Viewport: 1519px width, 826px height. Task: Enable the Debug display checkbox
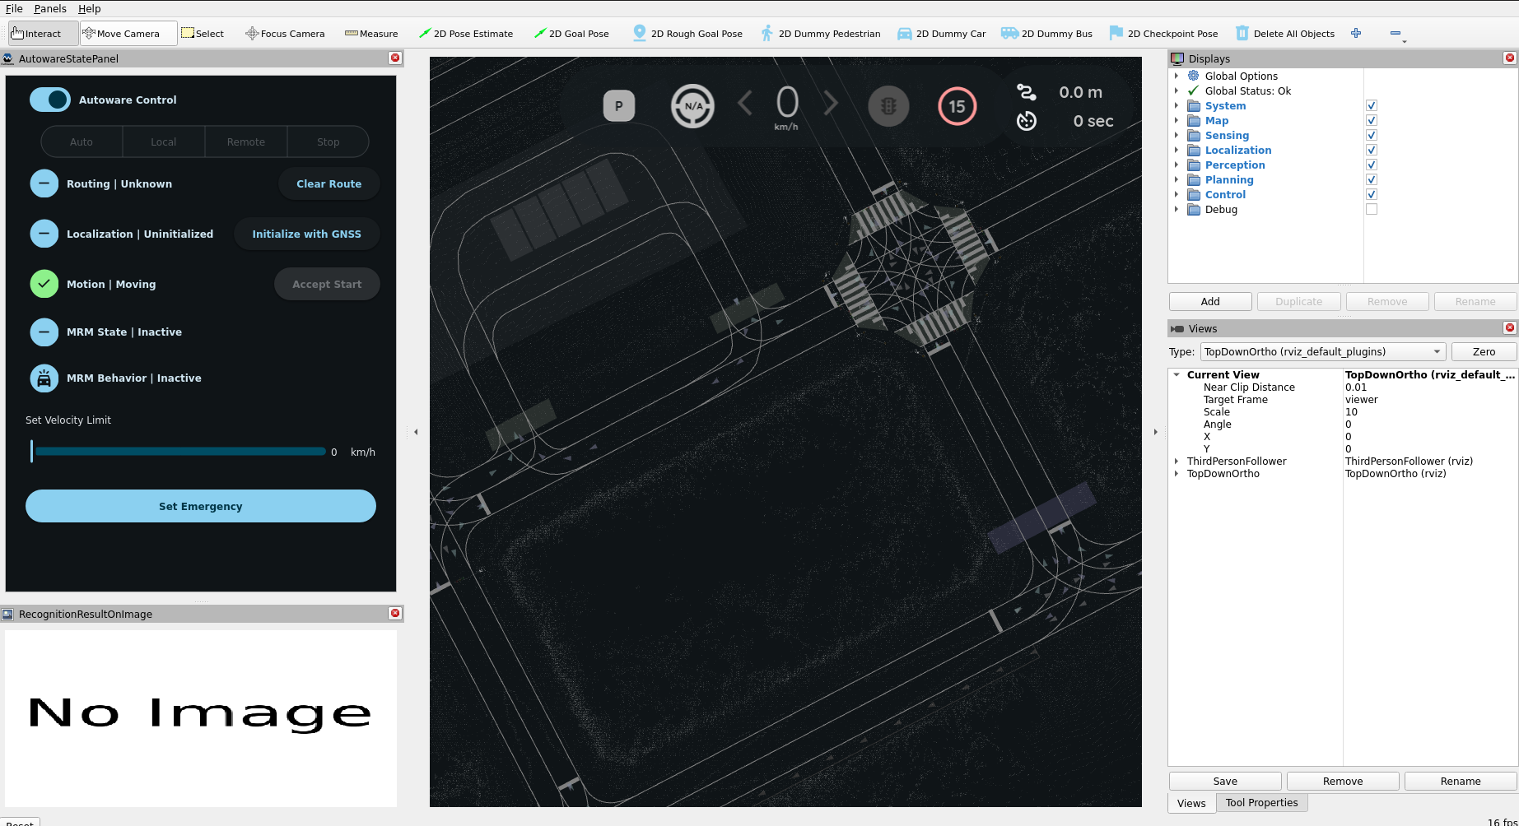pyautogui.click(x=1372, y=209)
